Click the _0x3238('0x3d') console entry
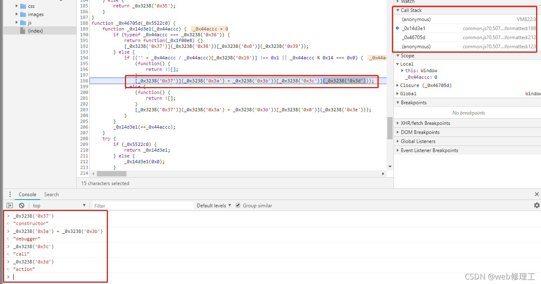This screenshot has width=541, height=284. [33, 262]
